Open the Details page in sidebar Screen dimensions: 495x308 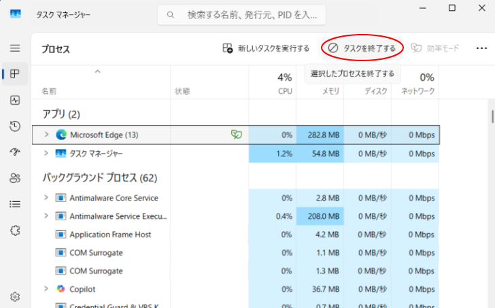[x=15, y=203]
